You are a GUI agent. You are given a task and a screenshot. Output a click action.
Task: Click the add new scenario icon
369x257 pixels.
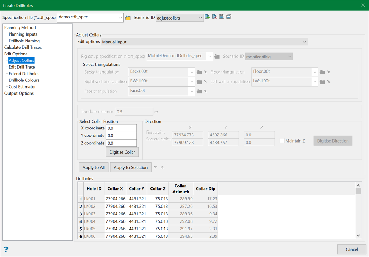click(207, 17)
